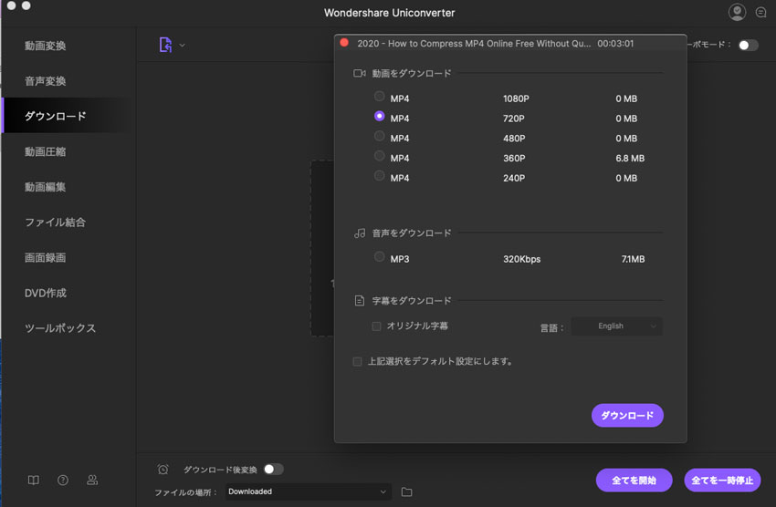776x507 pixels.
Task: Open the community users icon in sidebar
Action: (92, 480)
